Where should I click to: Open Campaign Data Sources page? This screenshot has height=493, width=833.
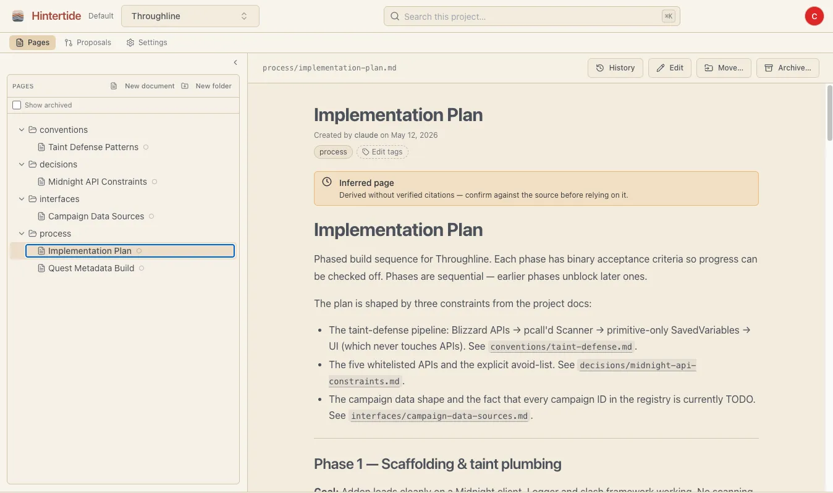pos(96,216)
